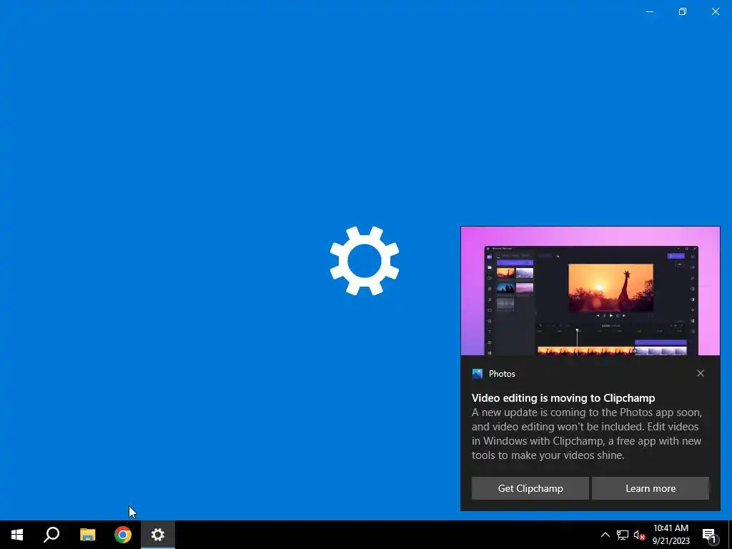Restore down the Settings window
Viewport: 732px width, 549px height.
point(683,11)
